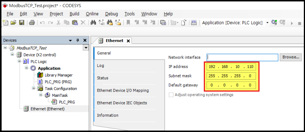This screenshot has width=305, height=132.
Task: Click the Copy toolbar icon
Action: pos(67,23)
